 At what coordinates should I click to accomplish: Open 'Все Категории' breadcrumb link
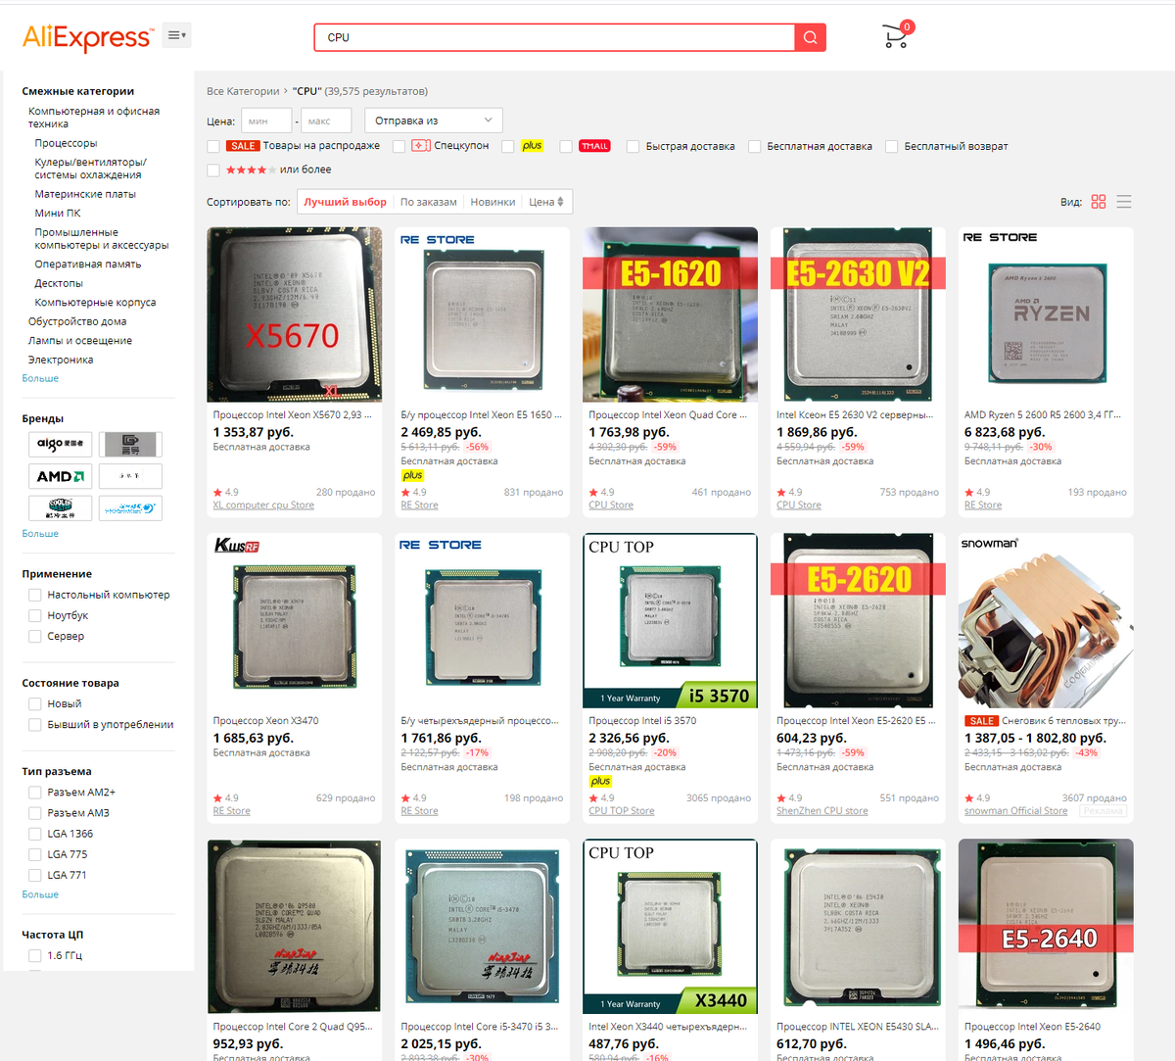[x=243, y=91]
